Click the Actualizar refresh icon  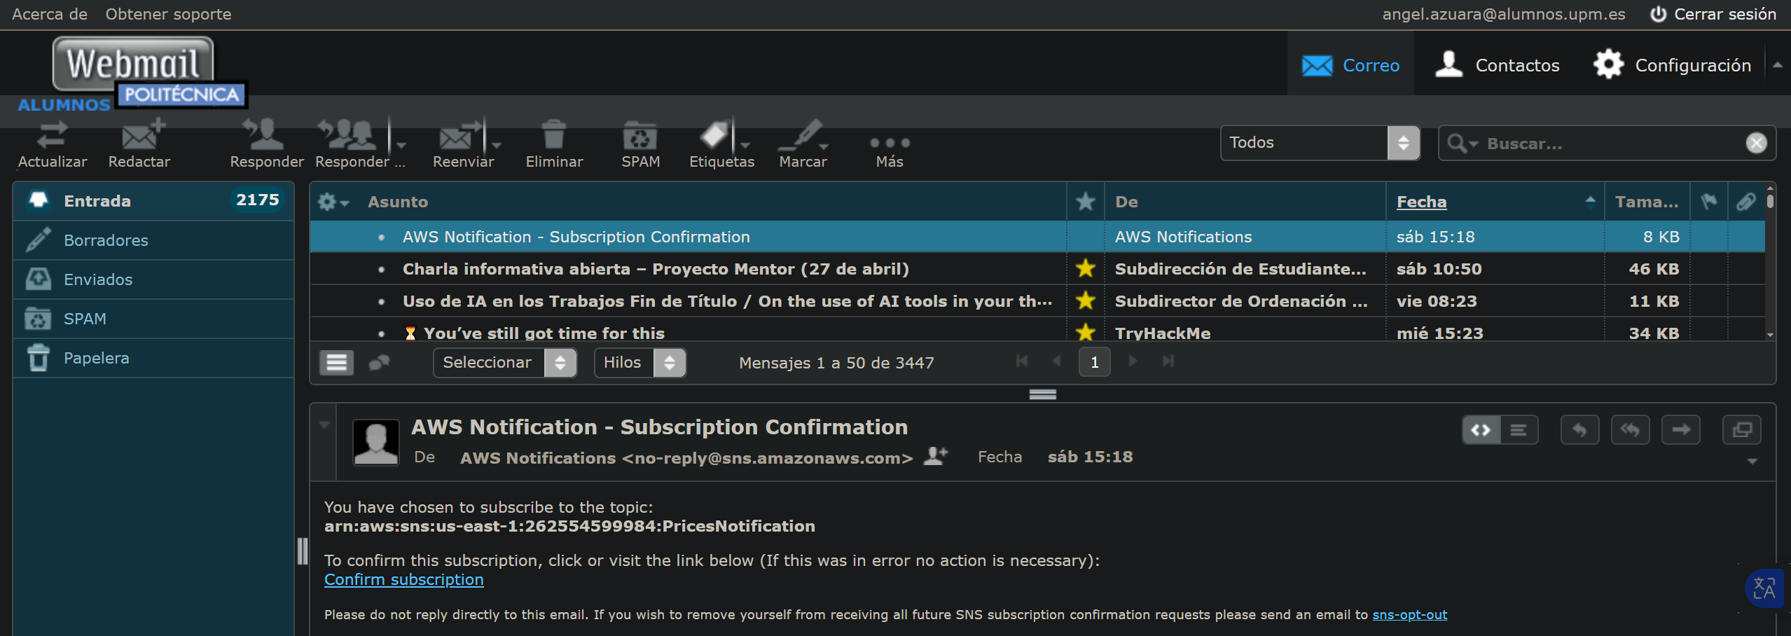point(53,135)
